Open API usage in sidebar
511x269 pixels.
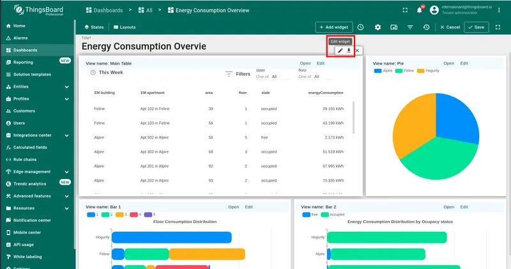[38, 245]
